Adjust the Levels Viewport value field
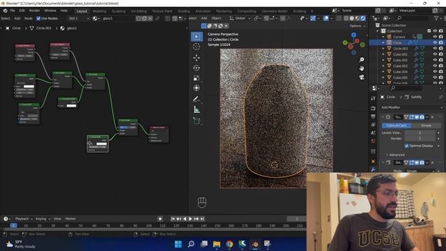 tap(420, 132)
